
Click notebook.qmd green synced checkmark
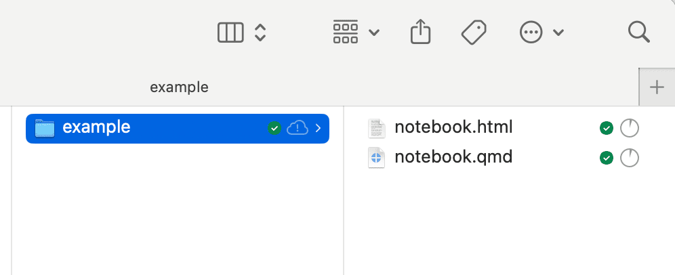607,158
